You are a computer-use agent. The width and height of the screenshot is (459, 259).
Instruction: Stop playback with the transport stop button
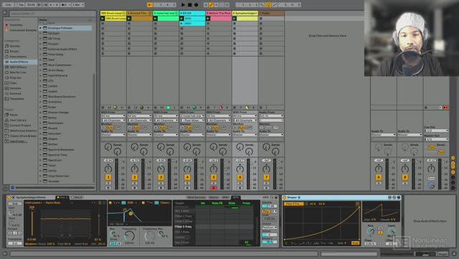189,5
